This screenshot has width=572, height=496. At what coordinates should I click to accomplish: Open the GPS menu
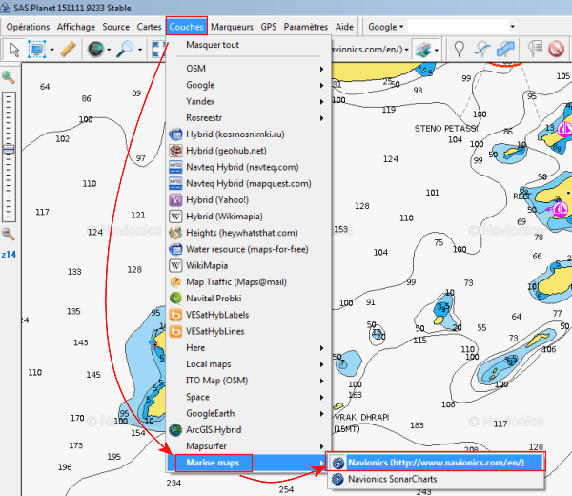[269, 27]
